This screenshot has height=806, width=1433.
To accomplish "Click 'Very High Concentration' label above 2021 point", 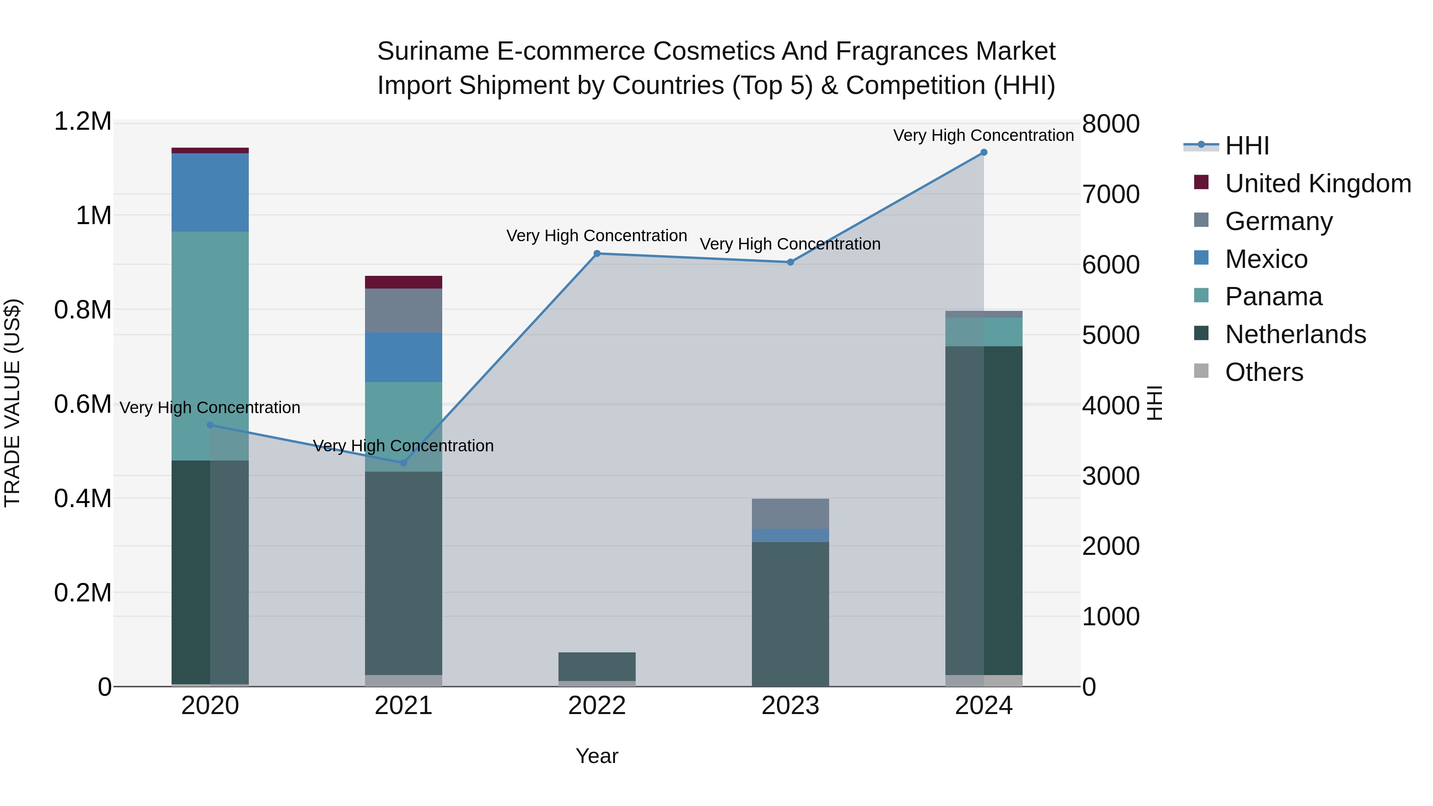I will click(x=403, y=445).
